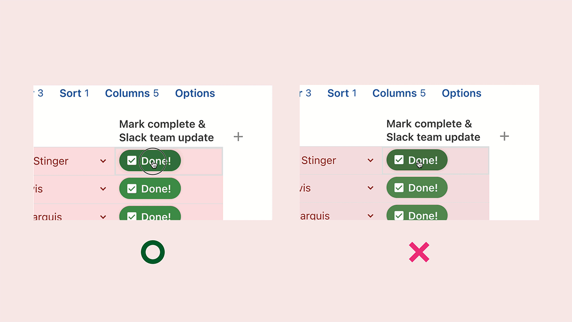Click checkmark icon in right Stinger row button
This screenshot has height=322, width=572.
[x=399, y=160]
